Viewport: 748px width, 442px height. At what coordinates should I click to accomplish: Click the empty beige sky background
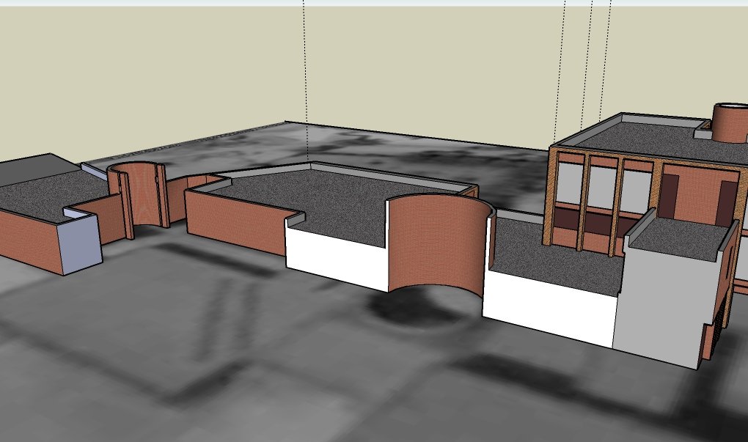pyautogui.click(x=147, y=73)
